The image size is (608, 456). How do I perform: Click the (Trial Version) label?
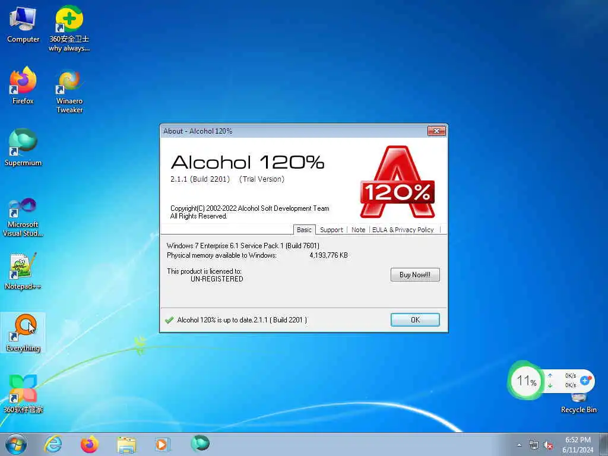[x=262, y=179]
